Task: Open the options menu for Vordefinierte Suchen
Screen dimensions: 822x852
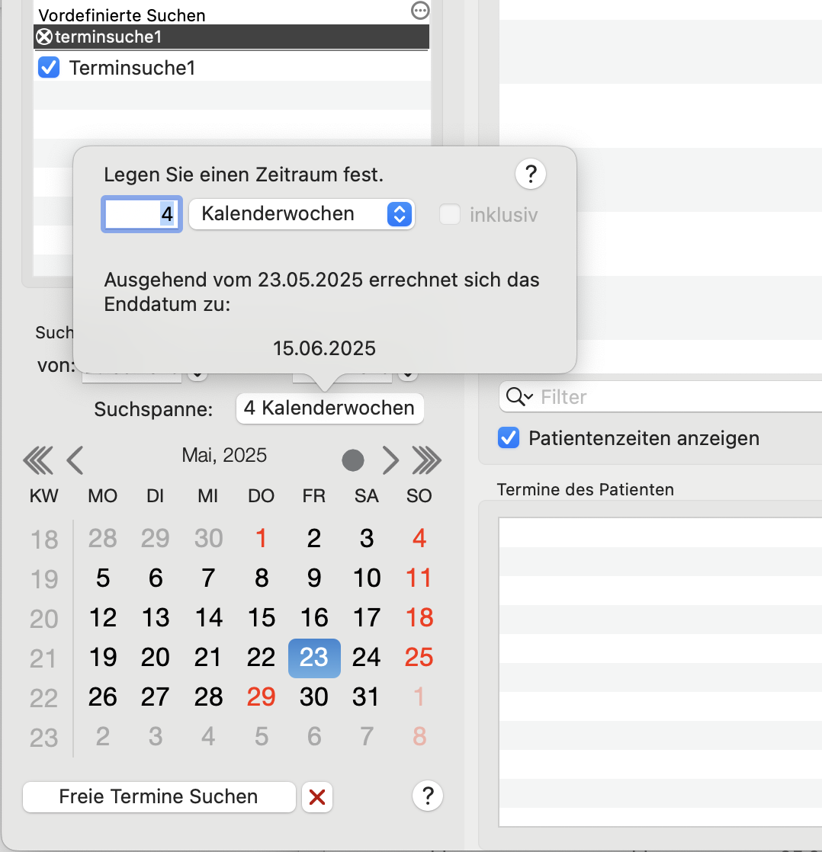Action: (420, 11)
